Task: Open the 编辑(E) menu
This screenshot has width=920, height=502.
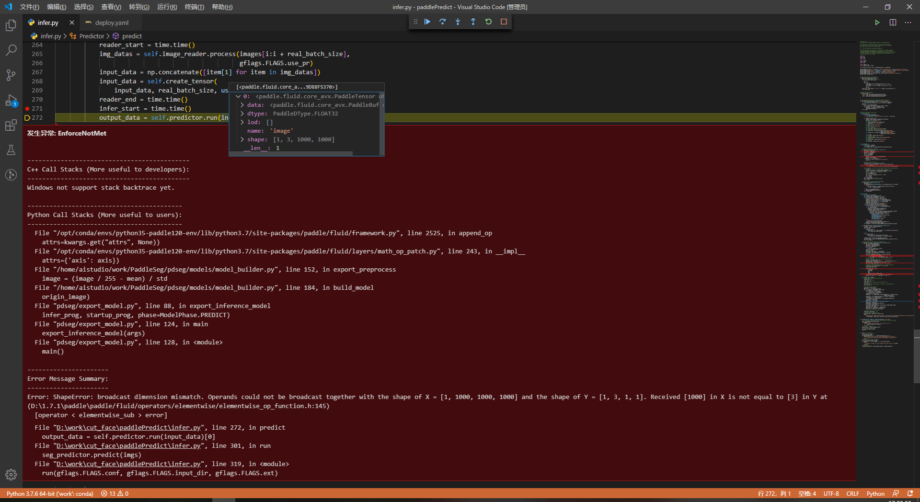Action: coord(57,7)
